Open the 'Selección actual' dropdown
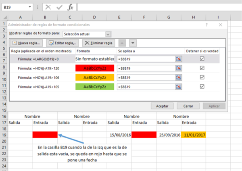This screenshot has height=171, width=242. 87,34
